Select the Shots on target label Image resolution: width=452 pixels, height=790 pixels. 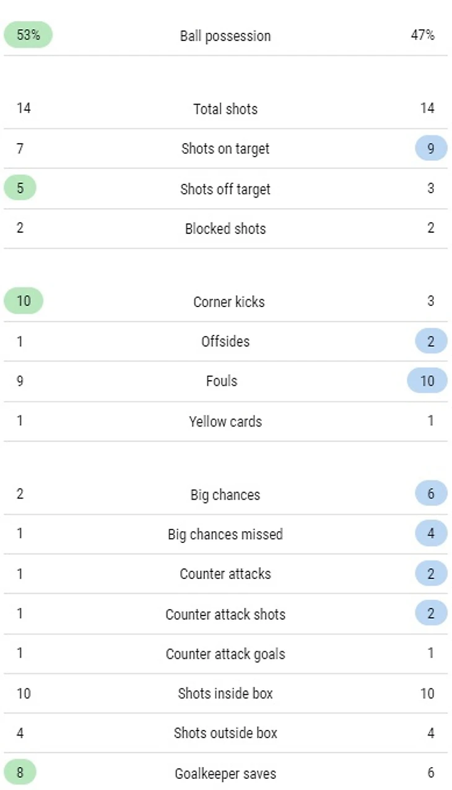225,149
